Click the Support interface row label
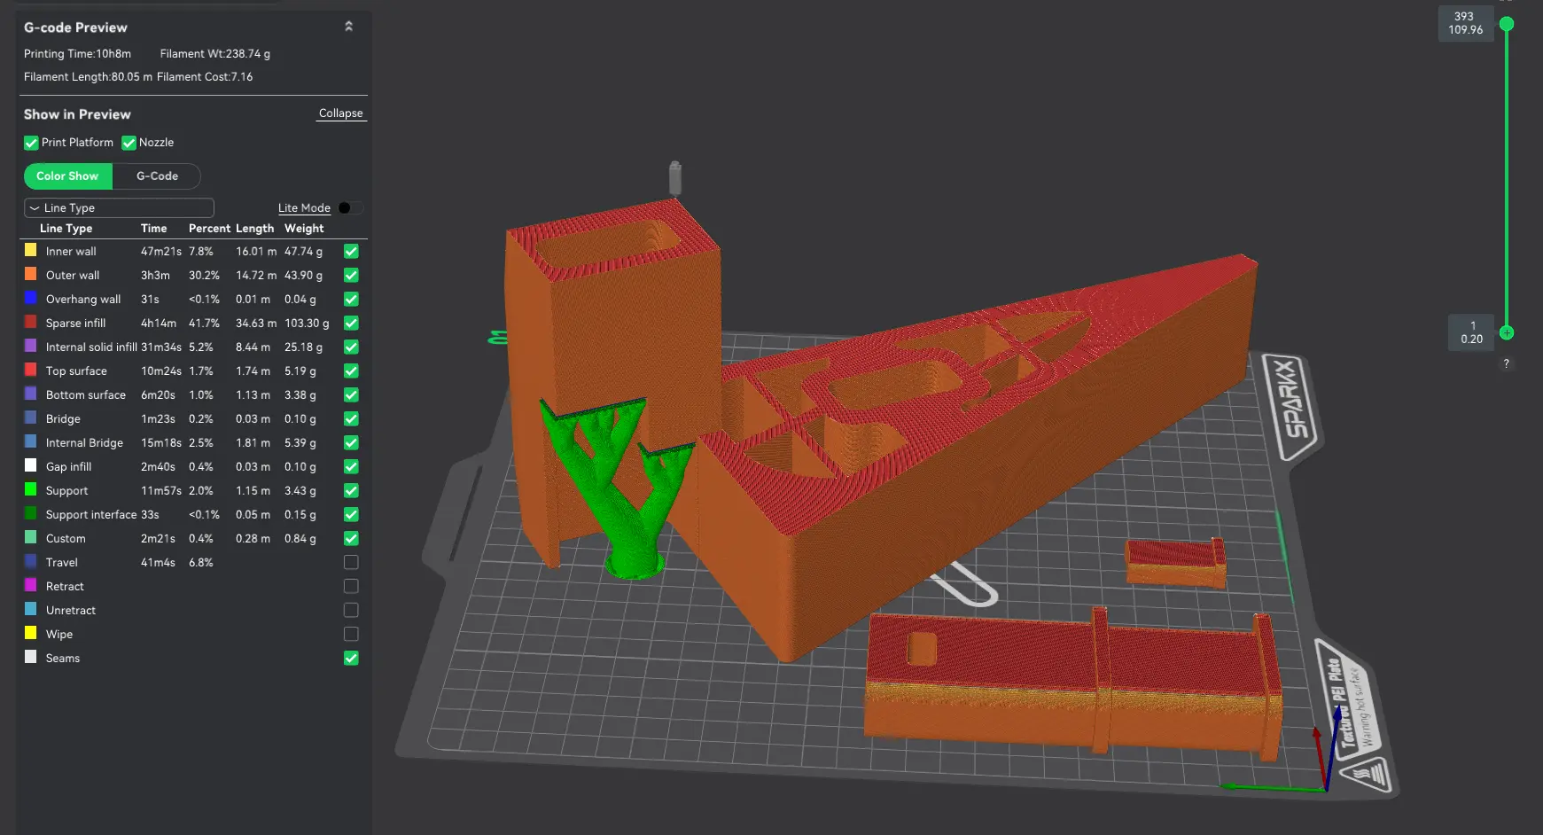 click(91, 514)
